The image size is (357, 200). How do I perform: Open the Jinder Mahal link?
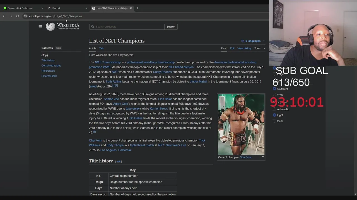click(x=198, y=82)
